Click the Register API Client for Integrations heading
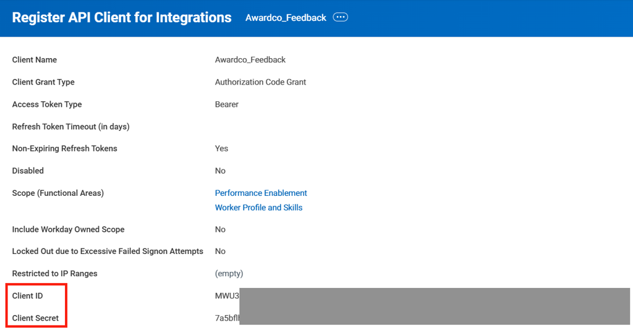 pos(122,17)
